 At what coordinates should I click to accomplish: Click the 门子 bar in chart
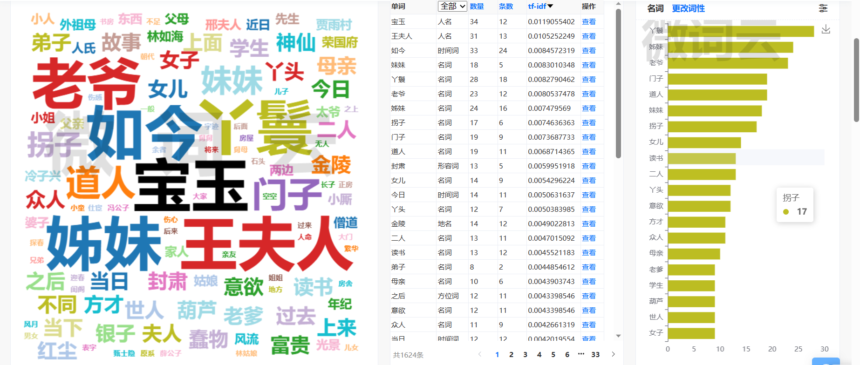tap(717, 79)
